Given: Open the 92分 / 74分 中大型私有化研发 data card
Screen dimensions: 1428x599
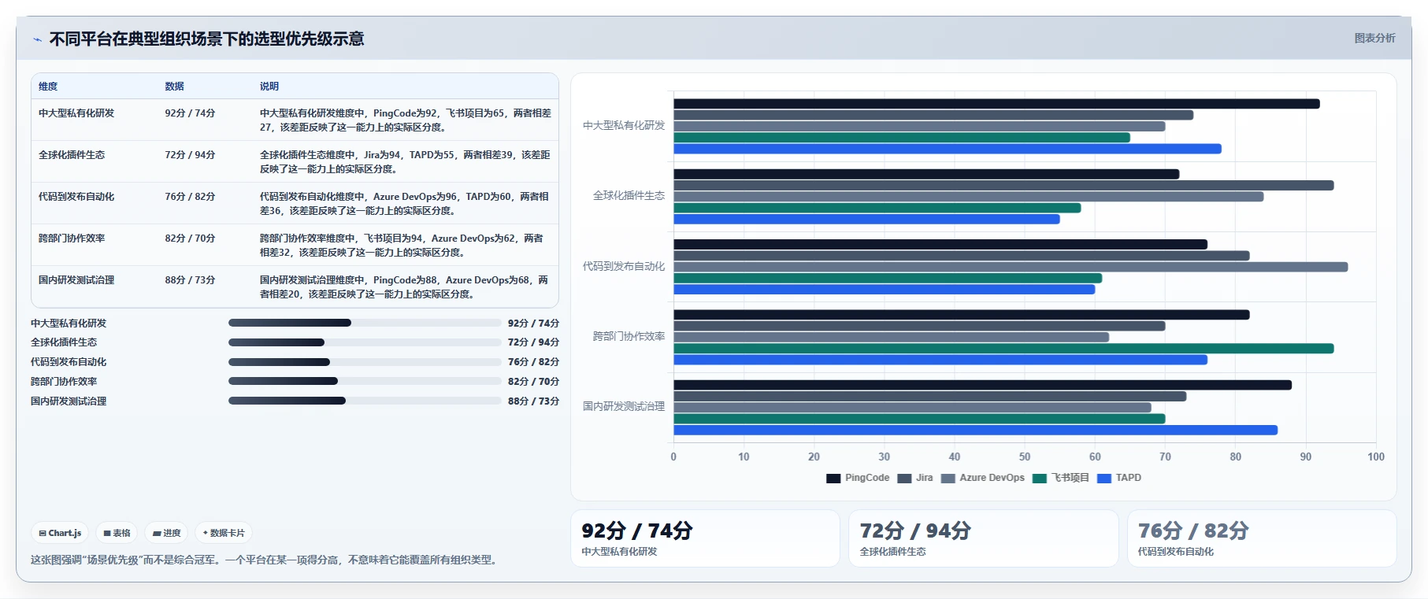Looking at the screenshot, I should click(x=705, y=538).
